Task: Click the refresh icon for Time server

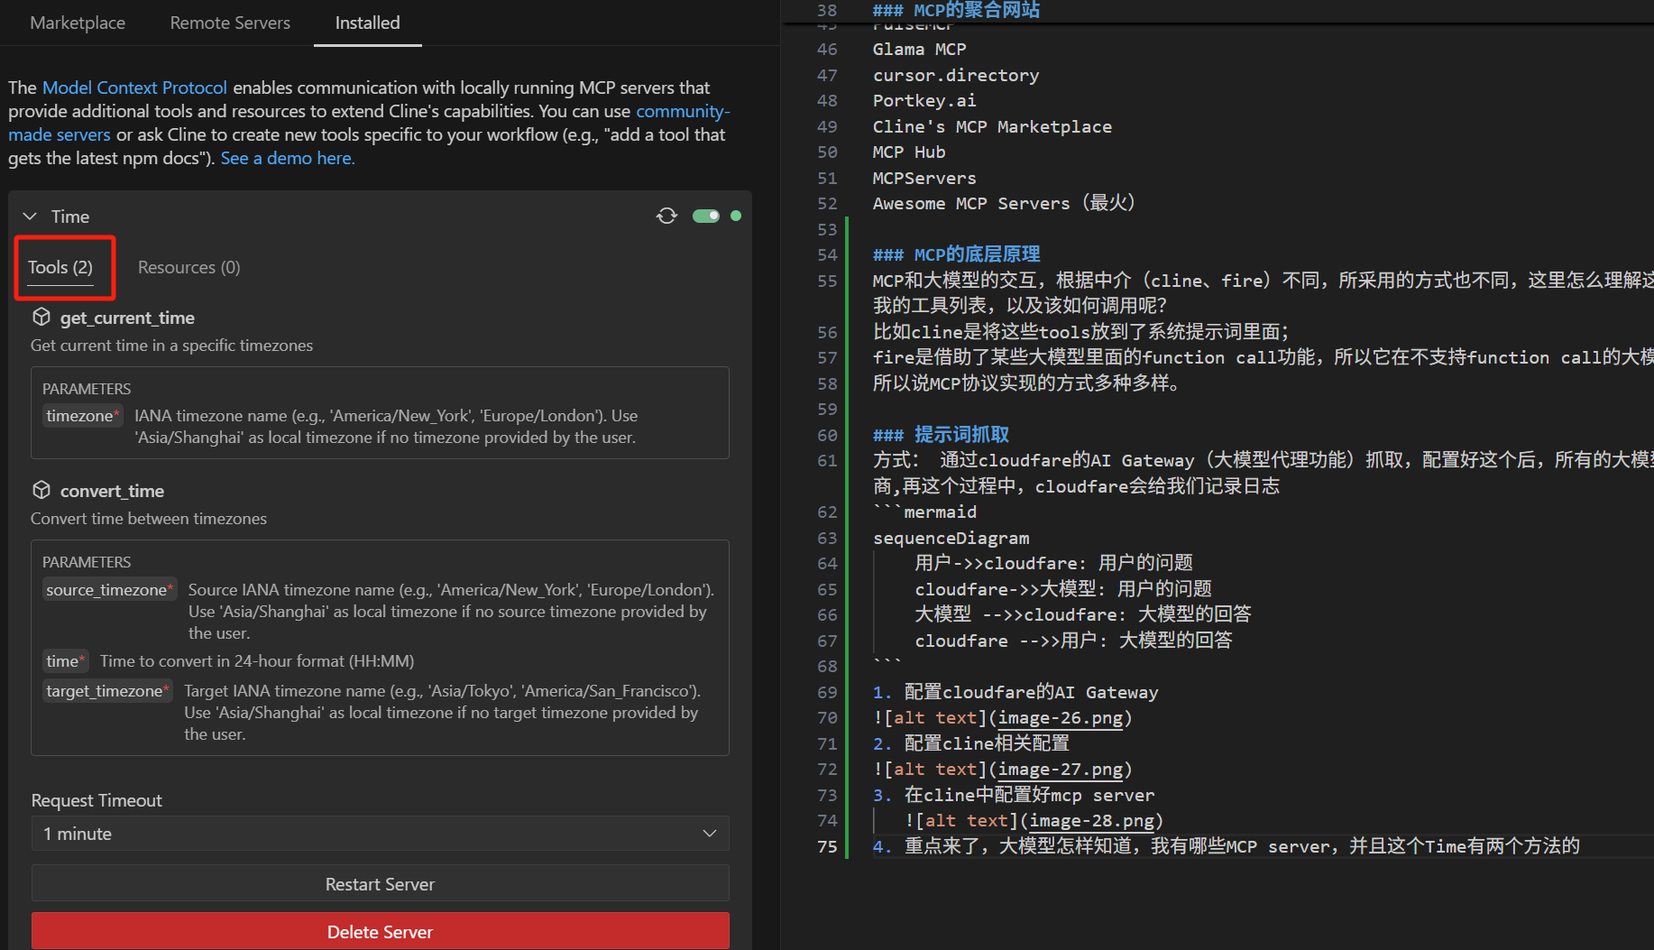Action: 666,216
